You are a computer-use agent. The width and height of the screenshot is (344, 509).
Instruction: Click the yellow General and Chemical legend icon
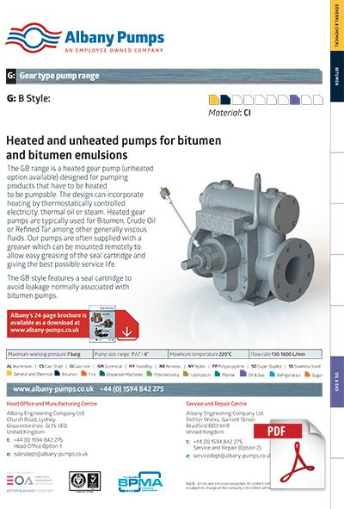point(9,374)
